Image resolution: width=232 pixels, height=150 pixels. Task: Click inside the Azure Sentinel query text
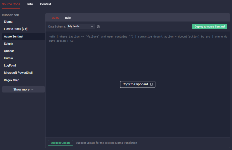pyautogui.click(x=138, y=39)
